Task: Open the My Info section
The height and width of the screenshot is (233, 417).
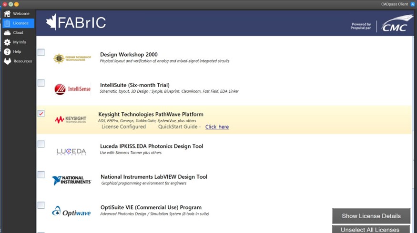Action: pos(19,42)
